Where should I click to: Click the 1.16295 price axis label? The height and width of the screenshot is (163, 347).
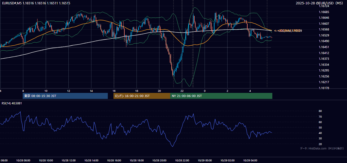[324, 70]
